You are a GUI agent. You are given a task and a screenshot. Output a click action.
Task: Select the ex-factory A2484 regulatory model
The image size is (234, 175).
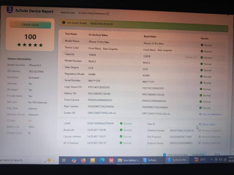tap(92, 74)
